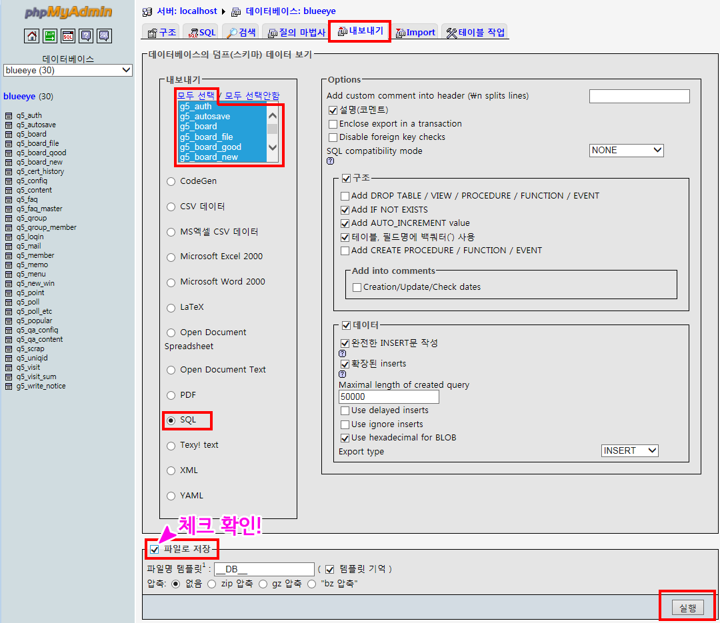Switch to the 구조 tab
This screenshot has height=623, width=720.
click(162, 33)
